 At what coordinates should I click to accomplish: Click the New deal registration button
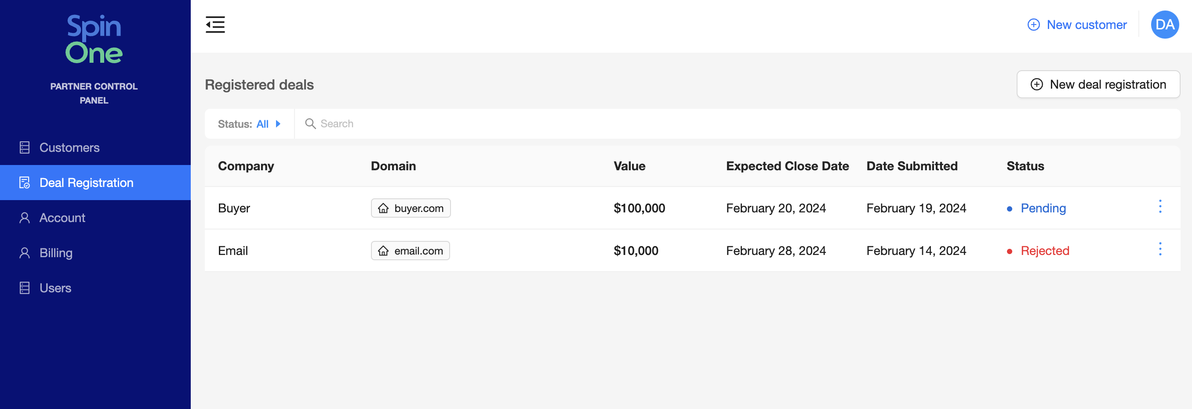click(1098, 85)
